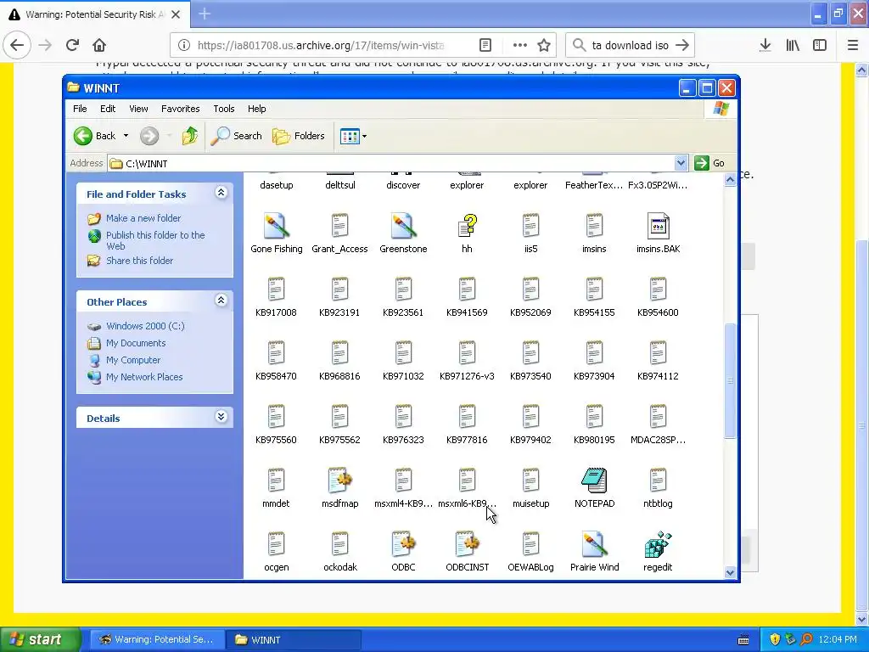869x652 pixels.
Task: Click the file list scrollbar down arrow
Action: coord(730,573)
